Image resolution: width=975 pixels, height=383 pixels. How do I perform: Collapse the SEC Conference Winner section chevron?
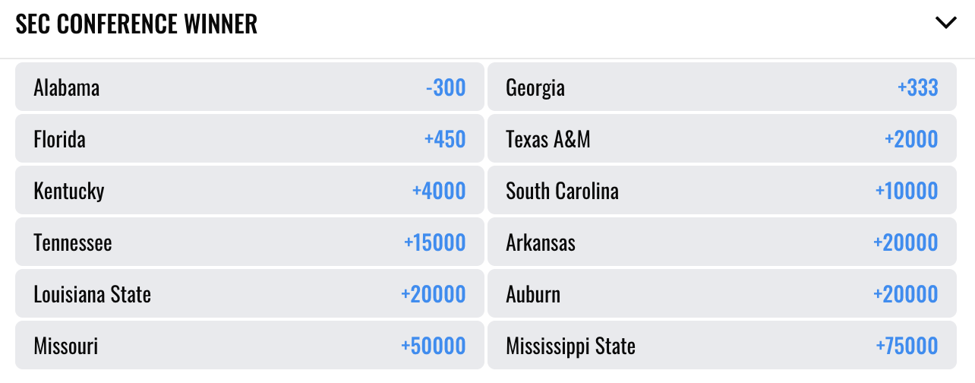tap(946, 23)
